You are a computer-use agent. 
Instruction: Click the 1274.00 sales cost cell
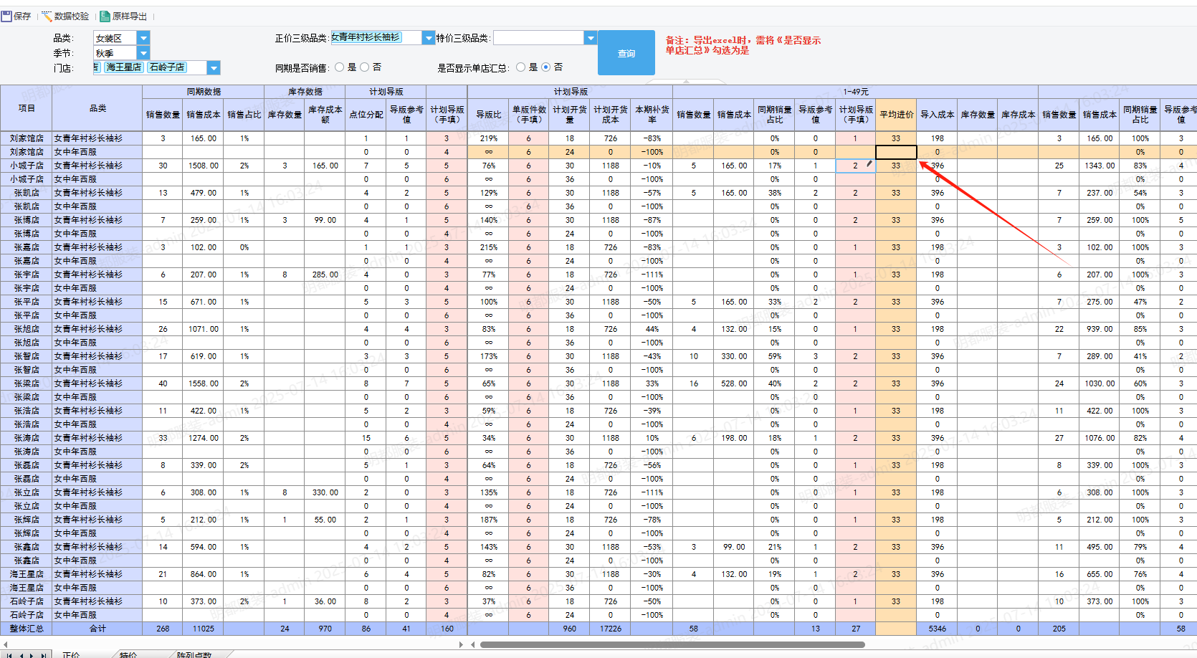[x=204, y=438]
